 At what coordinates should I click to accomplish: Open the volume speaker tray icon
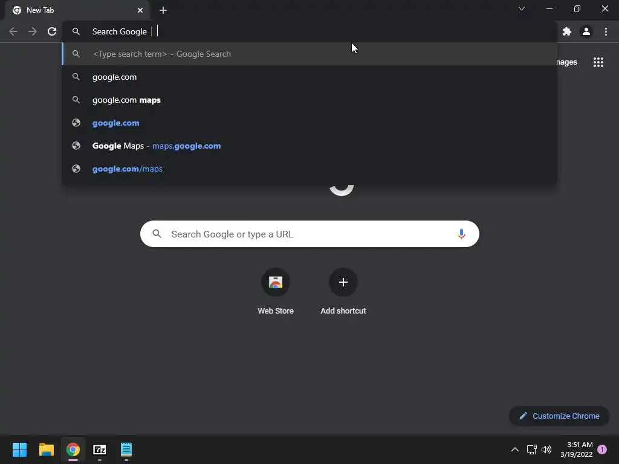pos(546,449)
